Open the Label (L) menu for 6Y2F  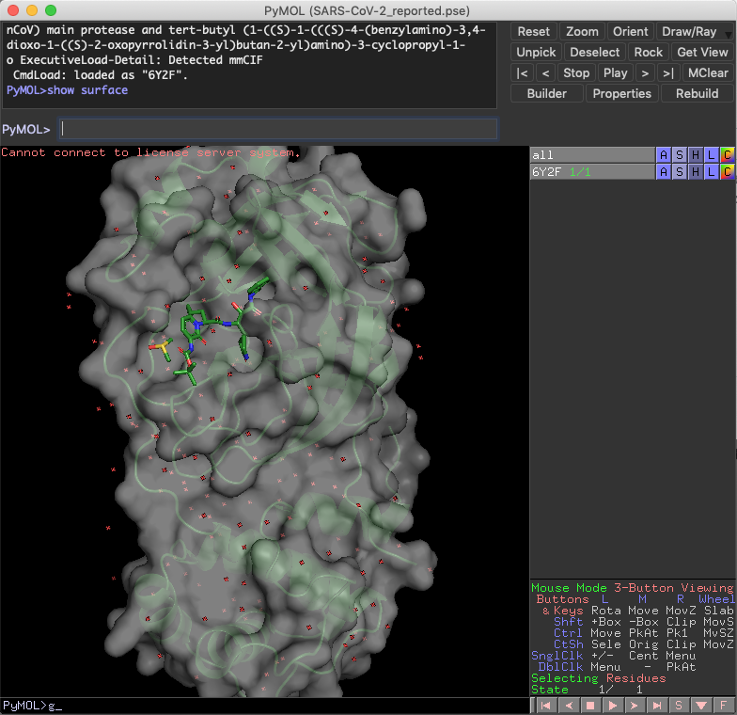711,171
